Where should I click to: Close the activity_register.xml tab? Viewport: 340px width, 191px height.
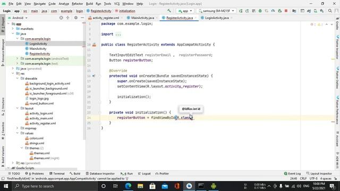[x=122, y=18]
